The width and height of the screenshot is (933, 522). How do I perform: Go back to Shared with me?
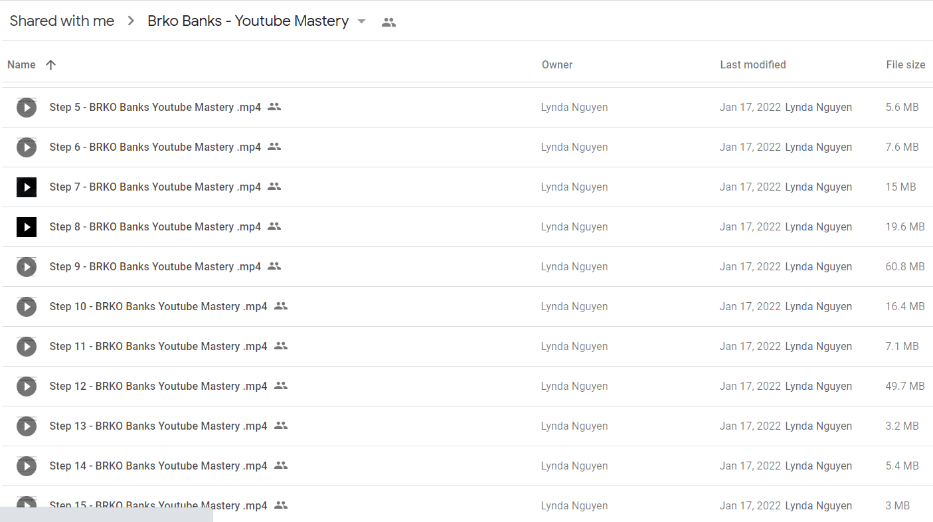(x=62, y=21)
